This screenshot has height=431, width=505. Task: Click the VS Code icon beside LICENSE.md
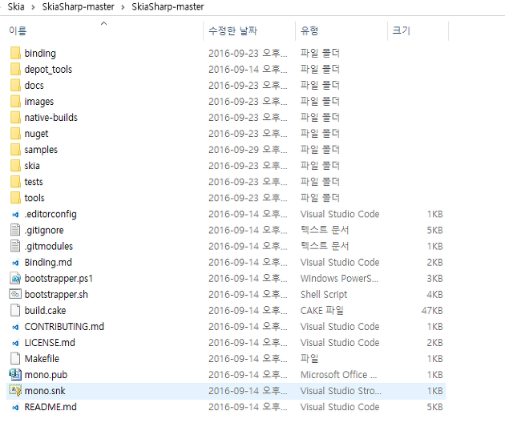coord(15,343)
